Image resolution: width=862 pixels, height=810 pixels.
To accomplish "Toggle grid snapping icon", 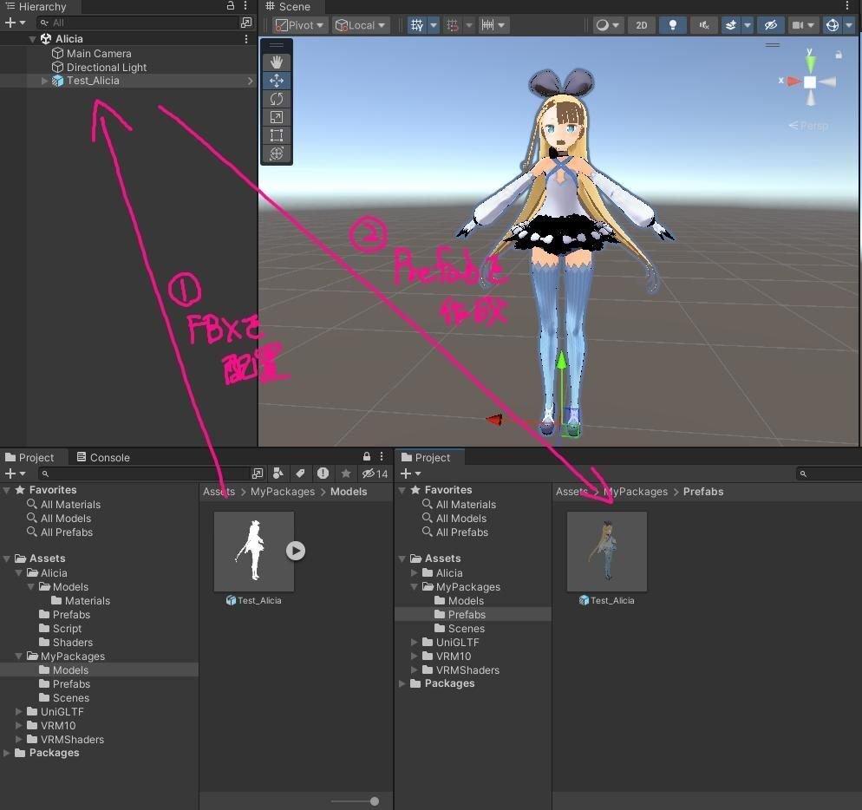I will 453,25.
